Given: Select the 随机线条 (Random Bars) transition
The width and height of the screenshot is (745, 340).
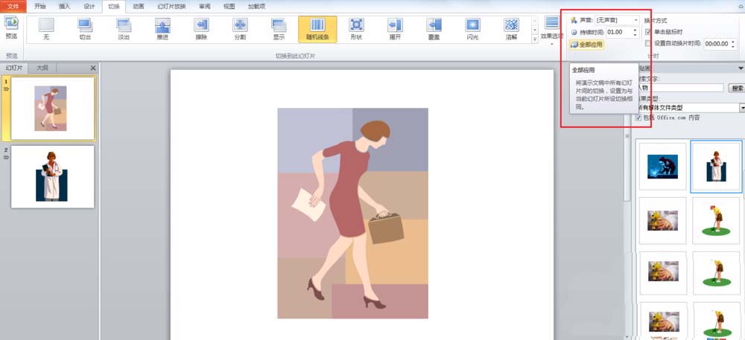Looking at the screenshot, I should pyautogui.click(x=318, y=29).
